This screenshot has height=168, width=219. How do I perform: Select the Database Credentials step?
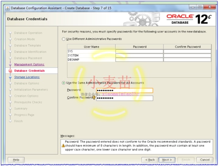point(30,71)
